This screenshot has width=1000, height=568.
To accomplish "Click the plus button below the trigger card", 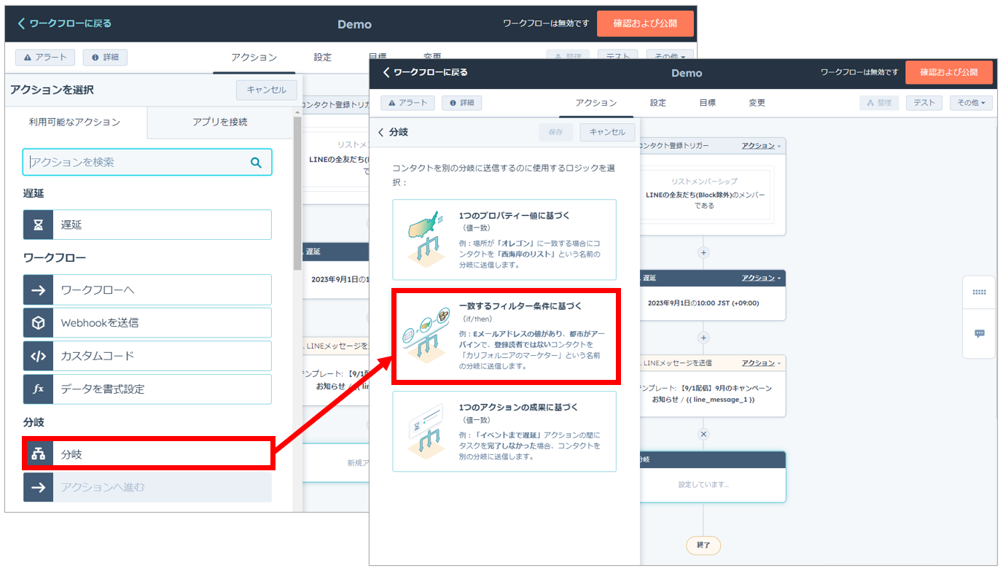I will [x=703, y=253].
